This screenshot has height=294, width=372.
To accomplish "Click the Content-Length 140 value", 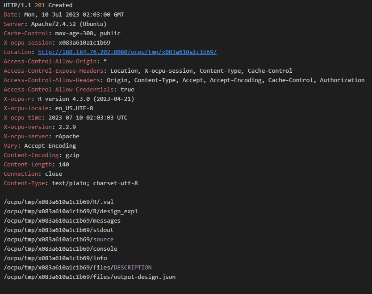I will coord(64,165).
